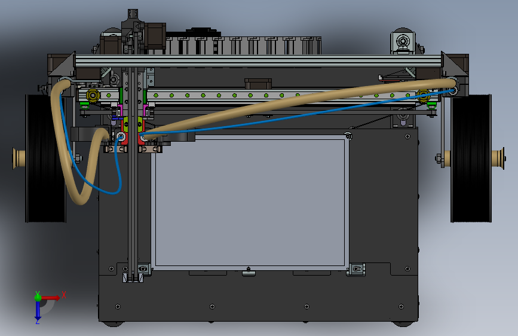
Task: Select the stepper motor at the top left
Action: [155, 35]
